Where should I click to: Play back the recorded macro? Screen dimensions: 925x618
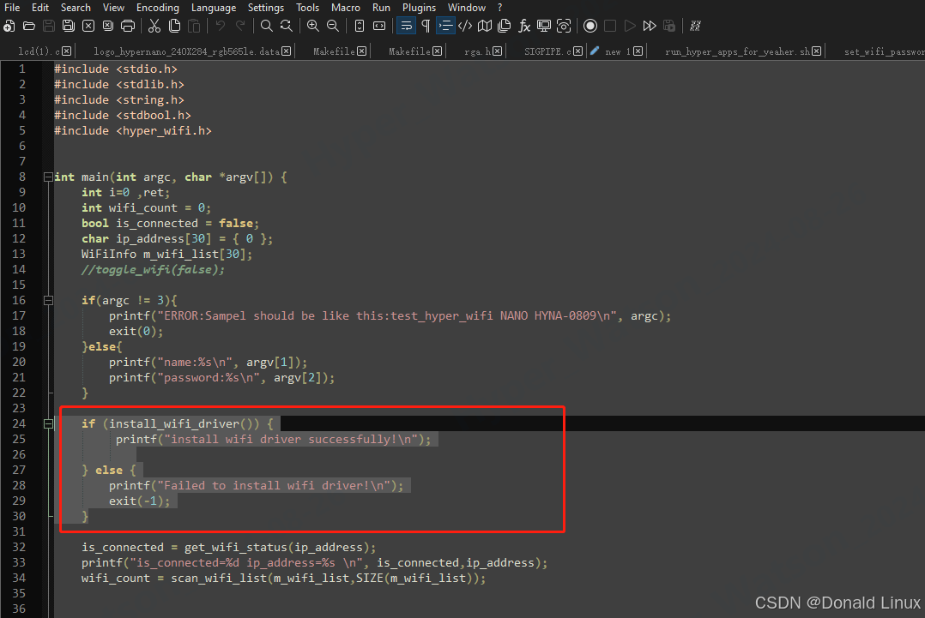630,26
